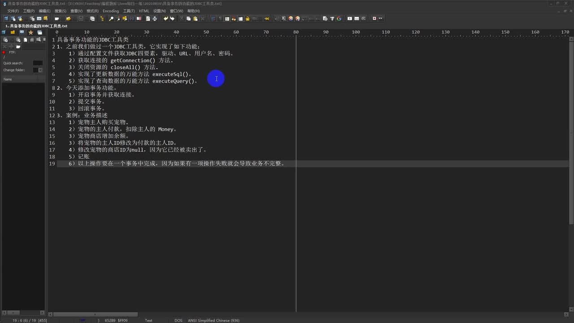Click the yellow open-folder toolbar icon
The image size is (574, 323).
[x=68, y=18]
